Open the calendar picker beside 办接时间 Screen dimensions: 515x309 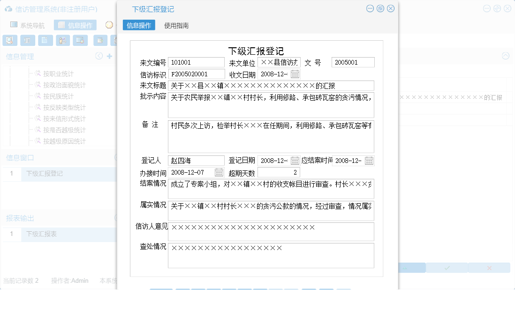coord(218,172)
